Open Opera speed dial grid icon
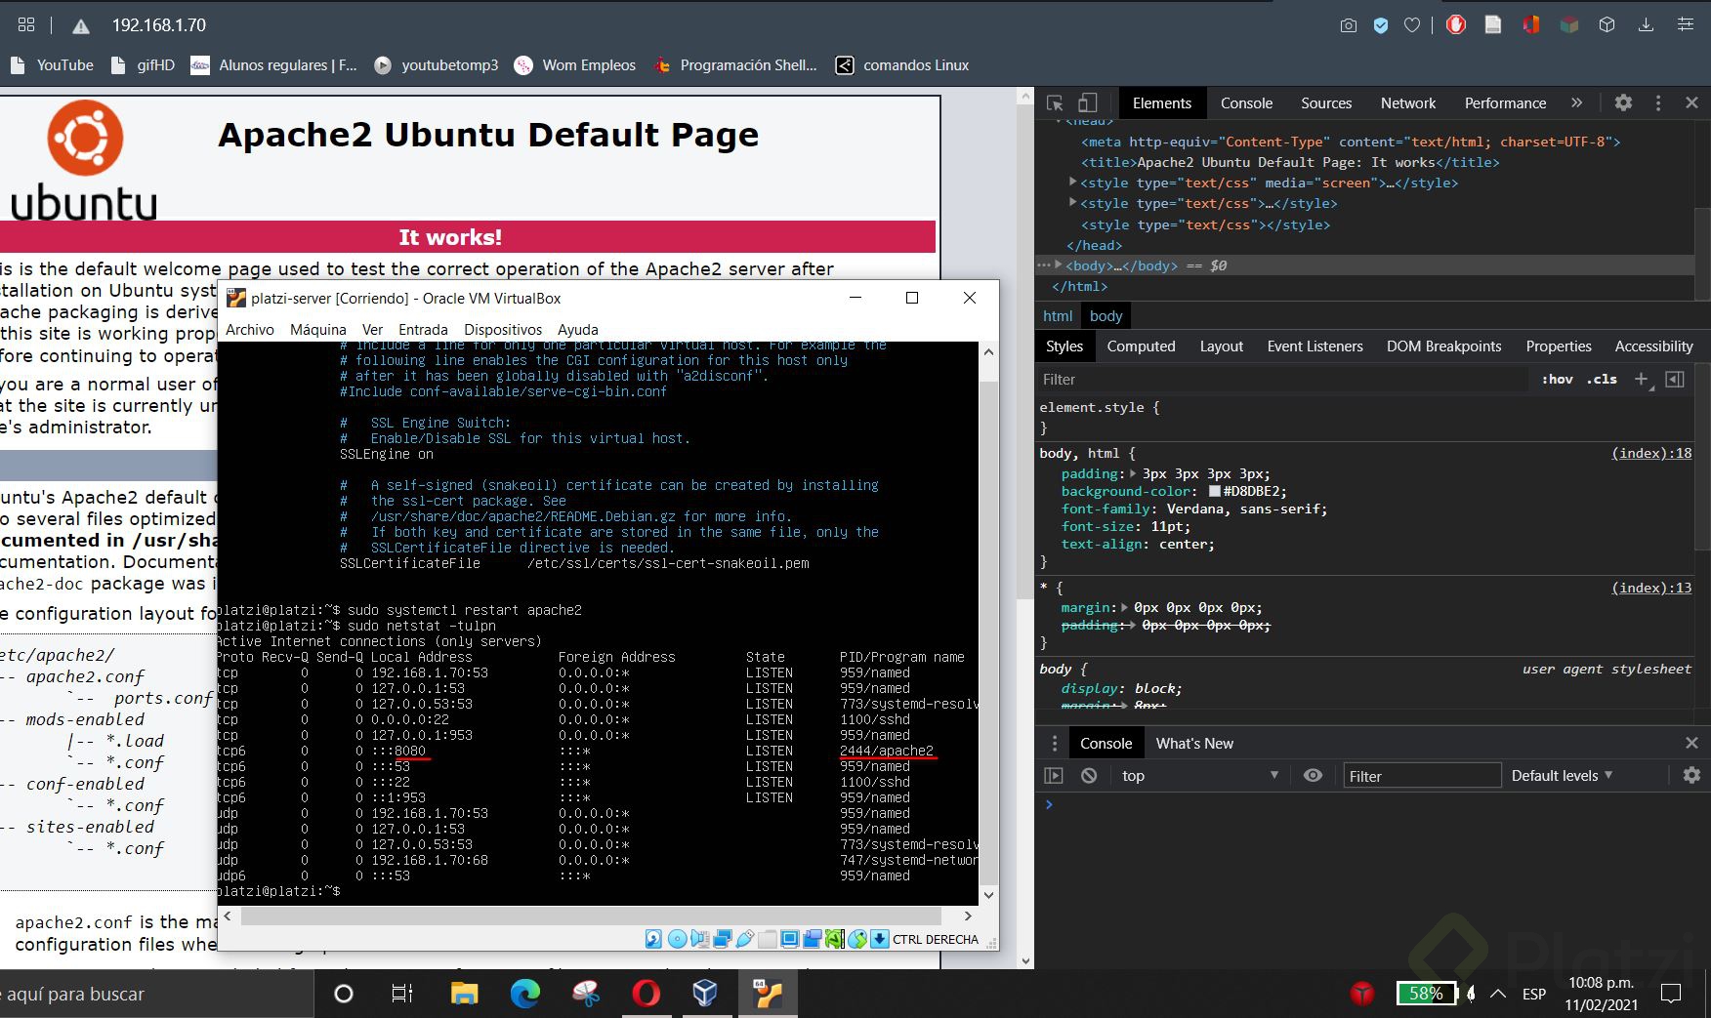 26,24
